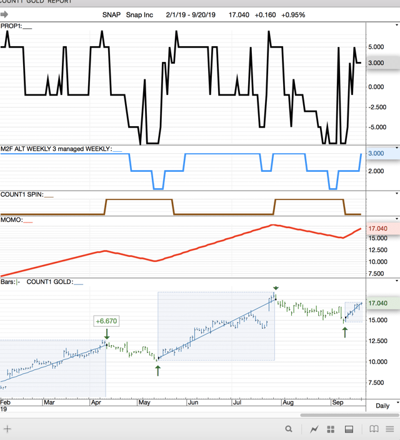This screenshot has height=440, width=400.
Task: Open the book icon in the bottom bar
Action: pos(374,429)
